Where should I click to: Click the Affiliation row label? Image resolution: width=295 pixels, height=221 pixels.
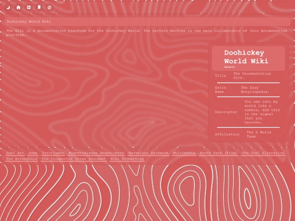[x=227, y=134]
